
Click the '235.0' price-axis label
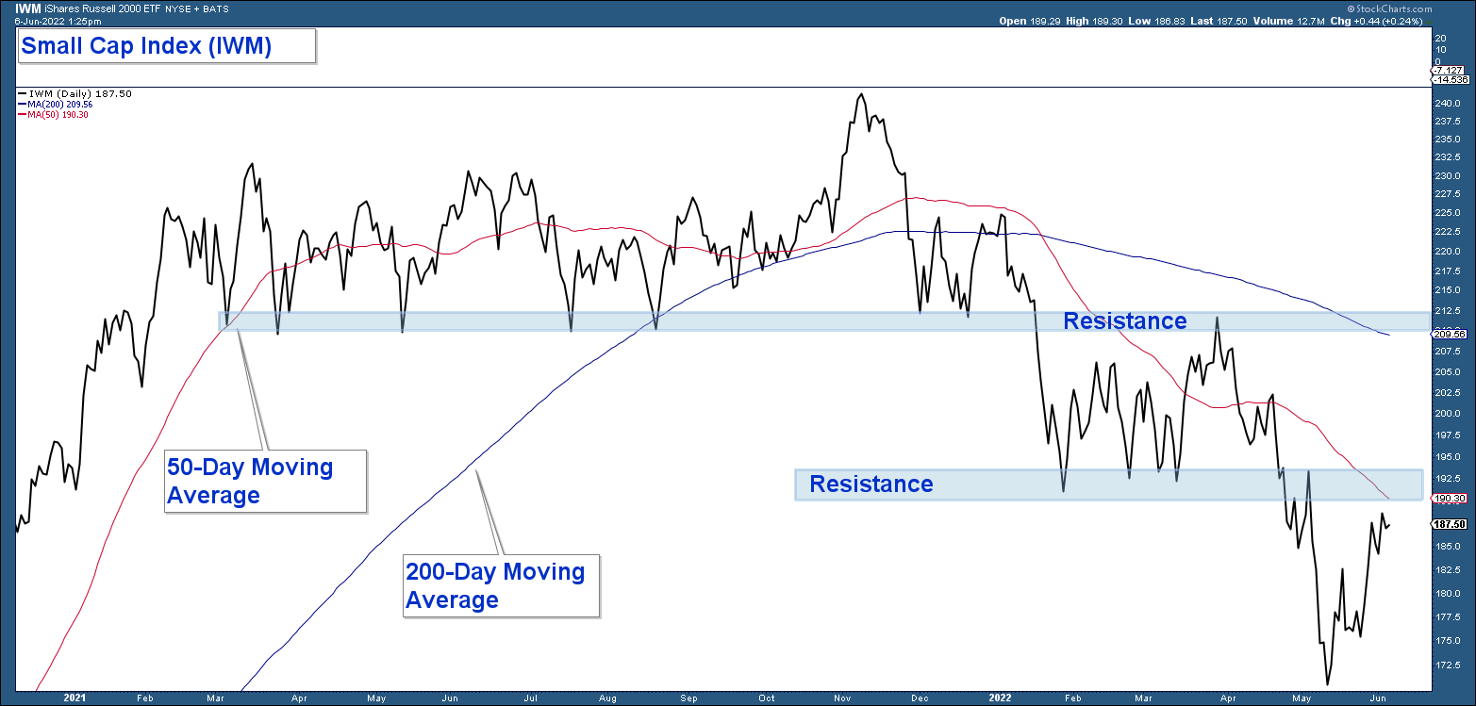click(x=1447, y=140)
